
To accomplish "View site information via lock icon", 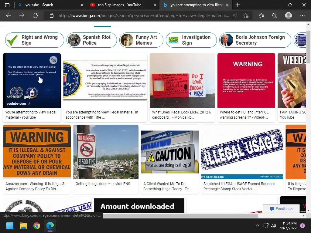I will (52, 15).
